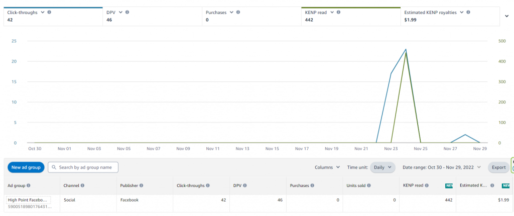This screenshot has width=514, height=216.
Task: Export the ad group report
Action: [x=498, y=167]
